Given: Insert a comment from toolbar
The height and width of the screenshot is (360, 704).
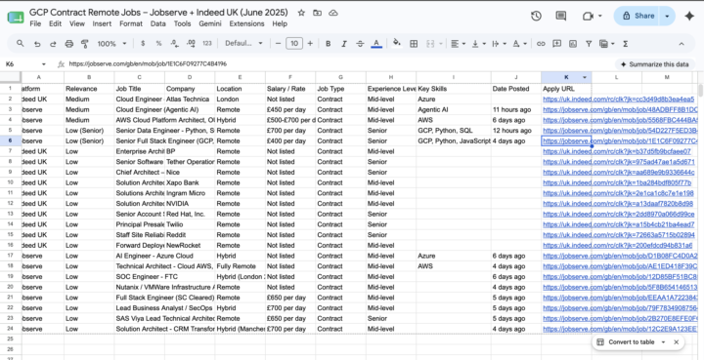Looking at the screenshot, I should [x=556, y=44].
